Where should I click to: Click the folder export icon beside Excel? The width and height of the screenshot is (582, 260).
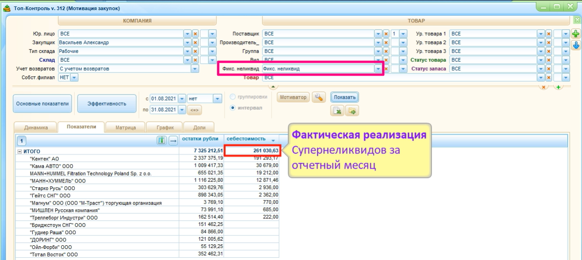coord(353,111)
